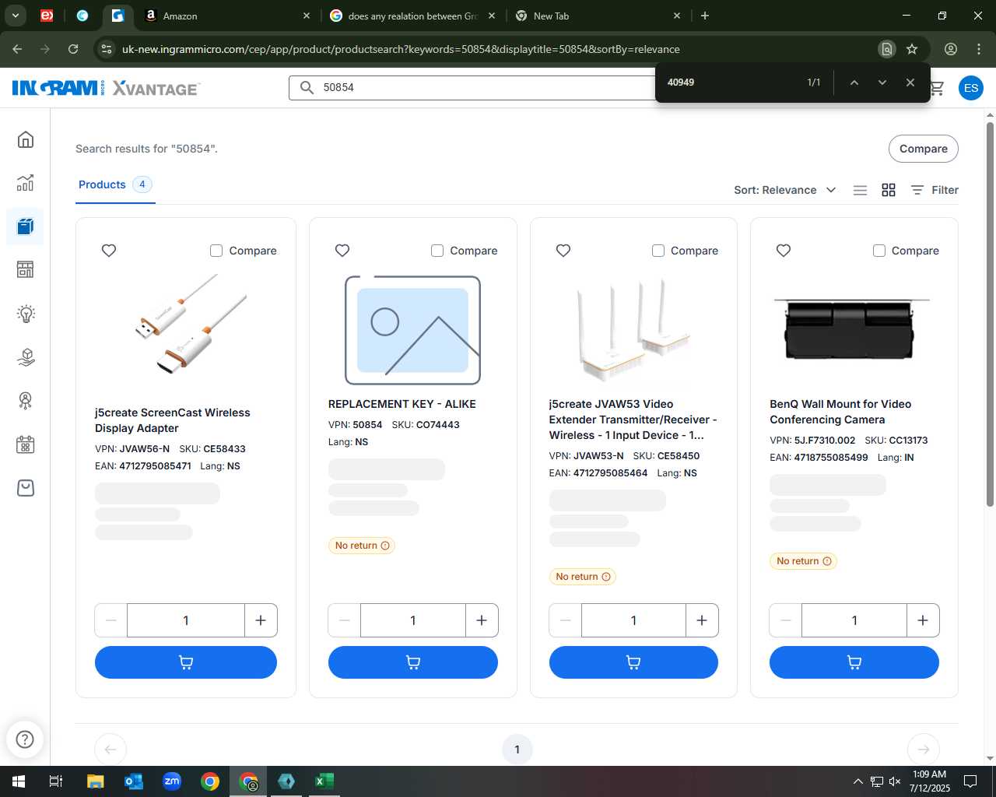This screenshot has width=996, height=797.
Task: Add JVAW53 Video Extender to cart
Action: (633, 662)
